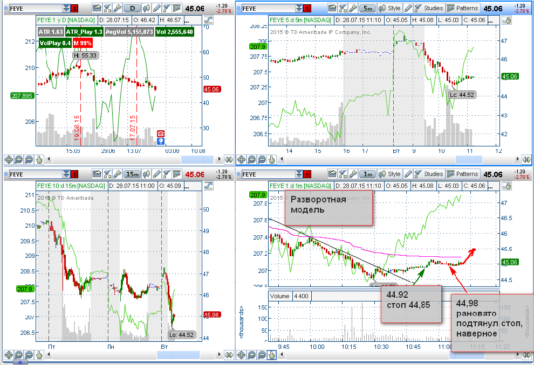Click the left scroll arrow under the daily chart
The width and height of the screenshot is (534, 365).
[49, 159]
